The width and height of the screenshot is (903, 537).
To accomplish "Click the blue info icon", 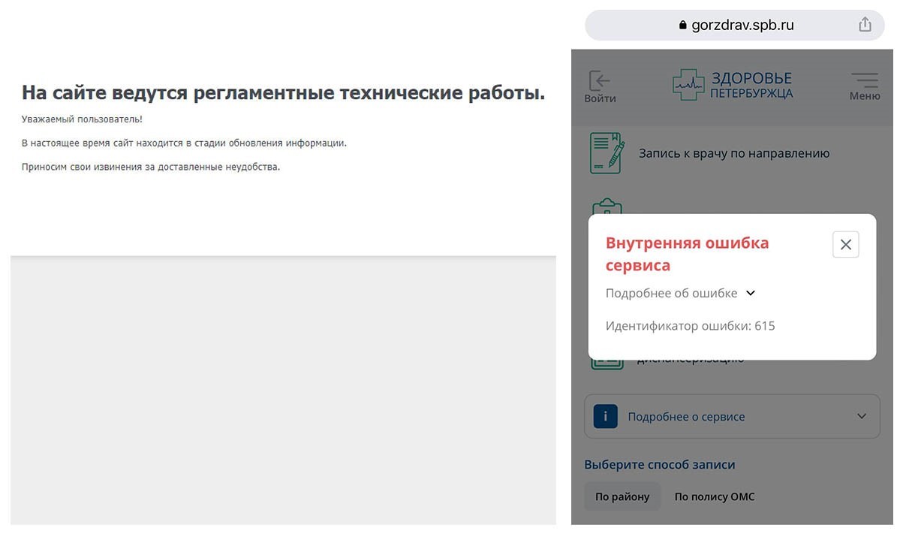I will [x=605, y=416].
